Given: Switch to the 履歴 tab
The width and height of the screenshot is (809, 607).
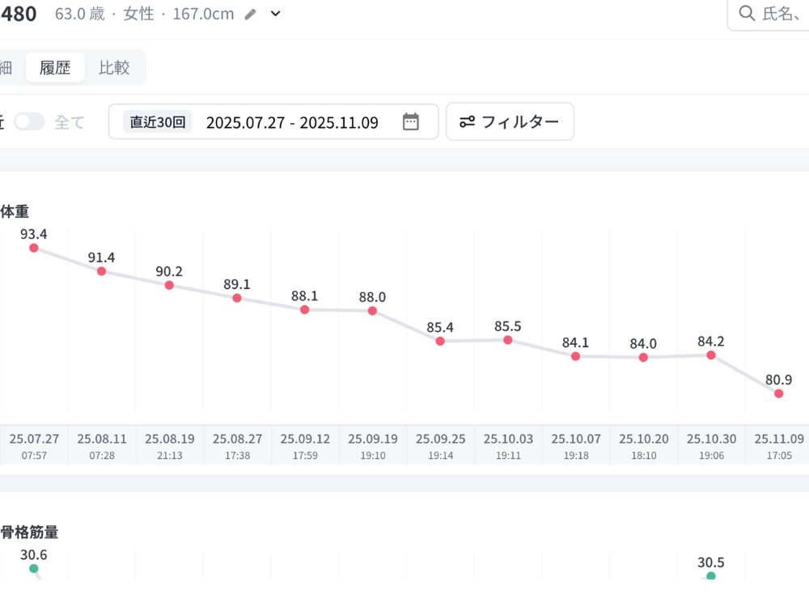Looking at the screenshot, I should pyautogui.click(x=55, y=67).
